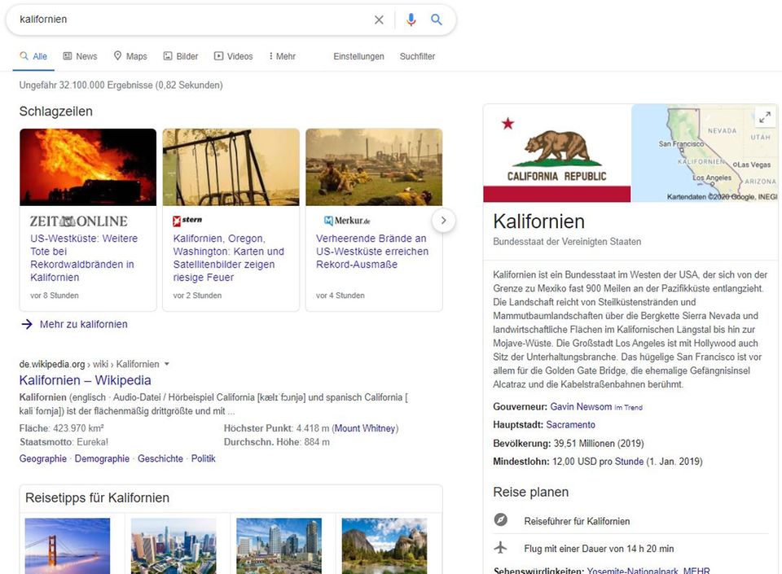Switch to the Bilder tab
The image size is (782, 574).
pos(181,56)
